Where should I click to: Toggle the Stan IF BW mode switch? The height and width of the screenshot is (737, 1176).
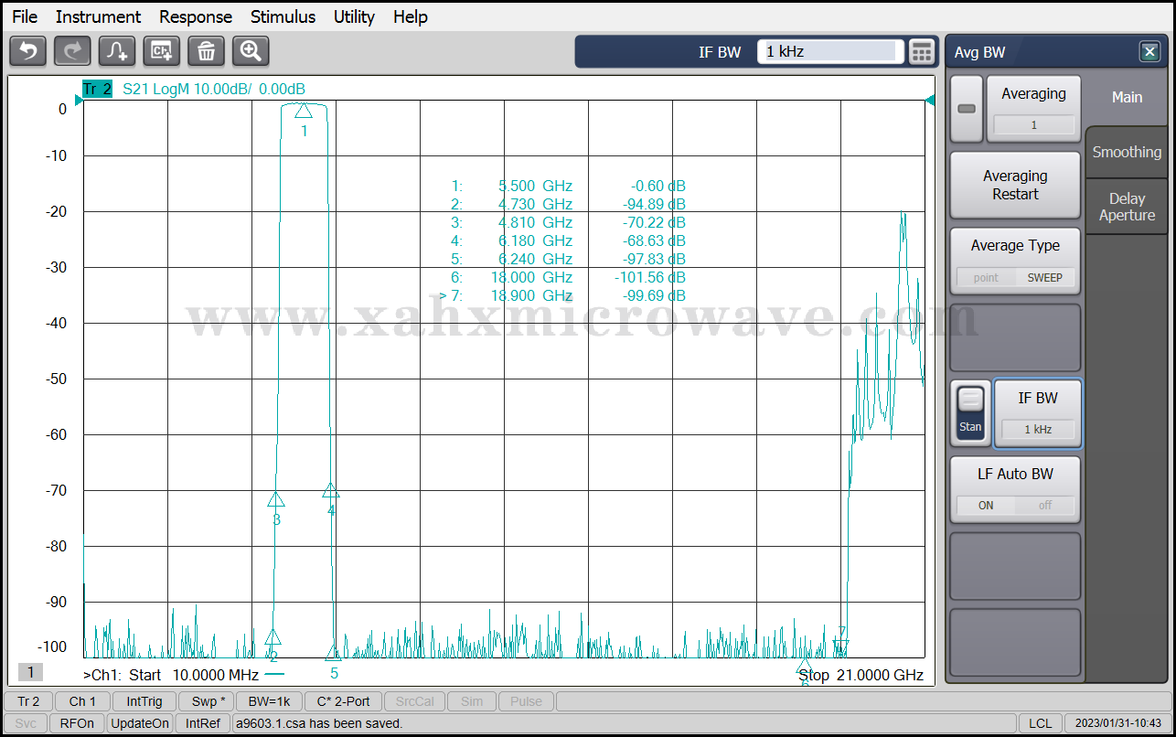[970, 413]
